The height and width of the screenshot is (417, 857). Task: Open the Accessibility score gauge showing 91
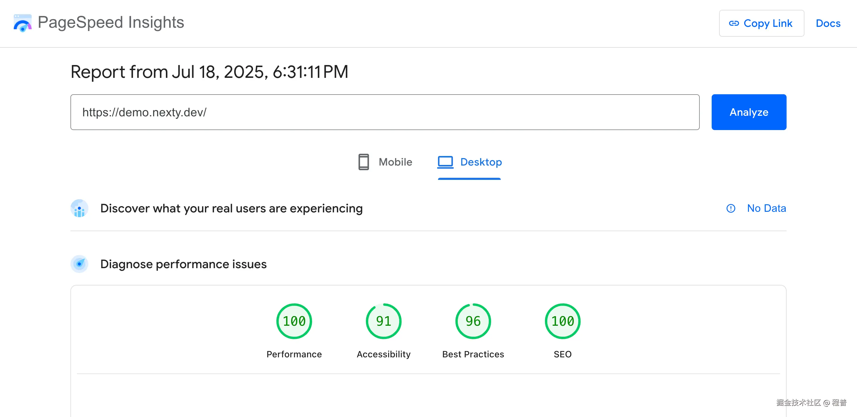pos(383,321)
